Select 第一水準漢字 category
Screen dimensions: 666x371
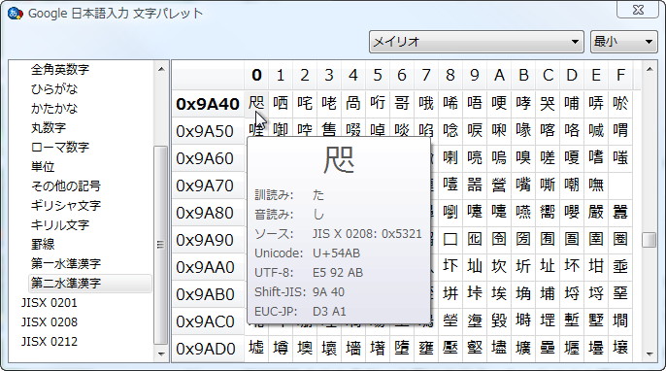pyautogui.click(x=66, y=263)
